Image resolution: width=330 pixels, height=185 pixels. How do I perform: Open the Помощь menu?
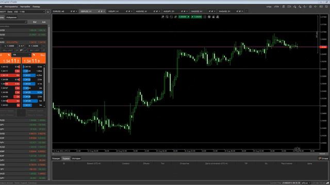click(36, 7)
